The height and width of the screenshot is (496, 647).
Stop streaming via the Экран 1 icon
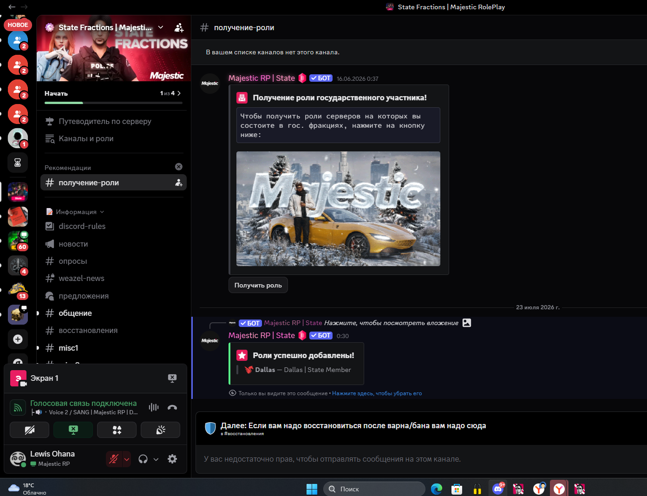pos(172,378)
